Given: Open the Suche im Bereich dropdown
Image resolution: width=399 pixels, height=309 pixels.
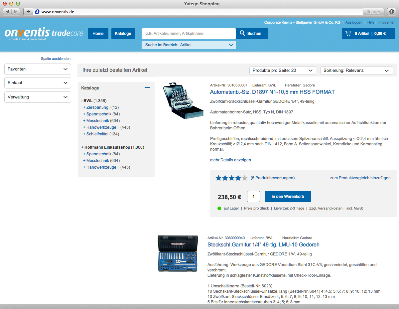Looking at the screenshot, I should click(x=189, y=45).
